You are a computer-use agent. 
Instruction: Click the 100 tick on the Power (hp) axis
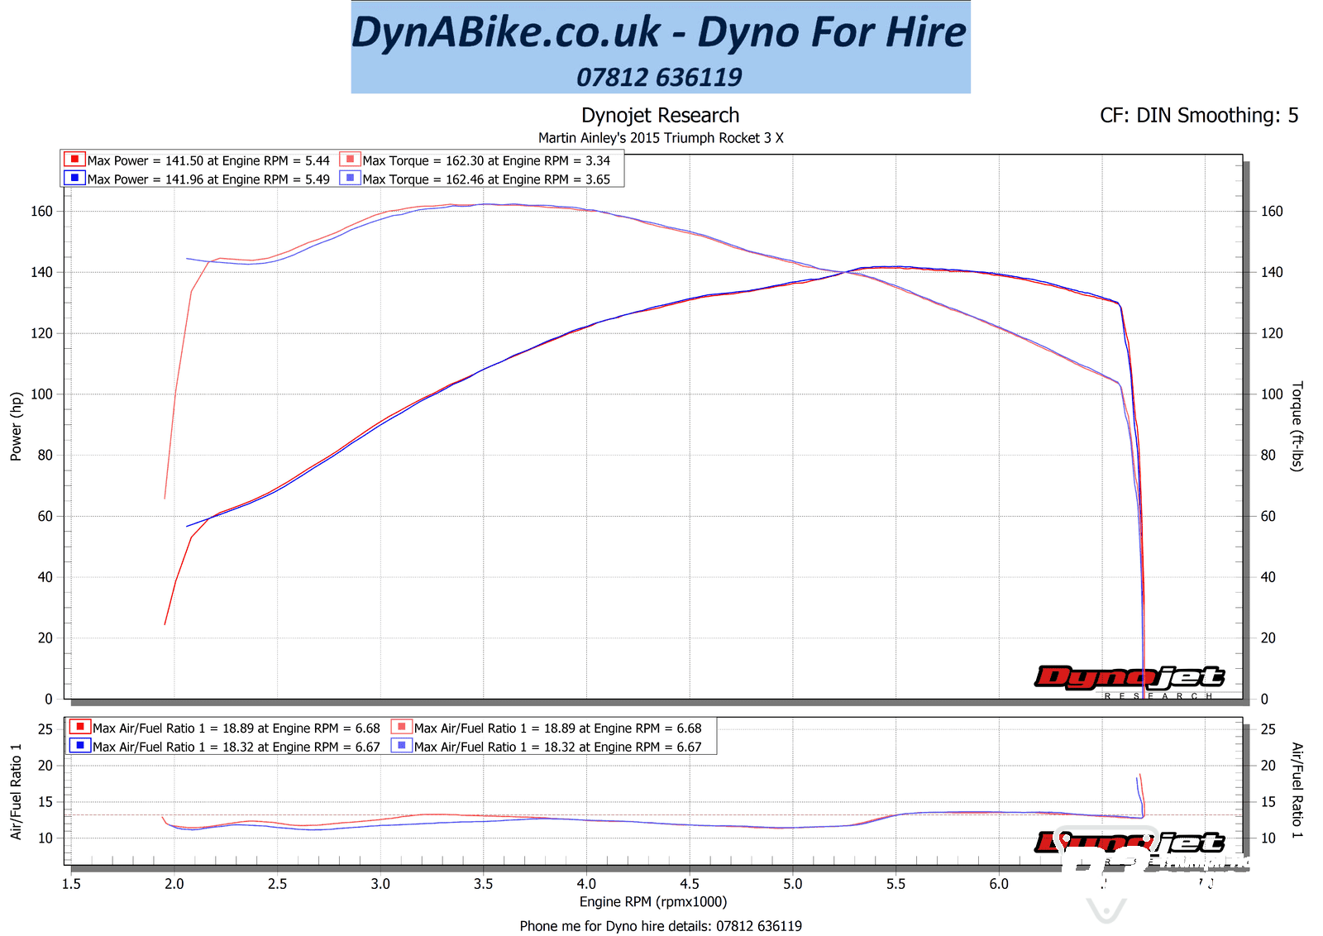[41, 394]
